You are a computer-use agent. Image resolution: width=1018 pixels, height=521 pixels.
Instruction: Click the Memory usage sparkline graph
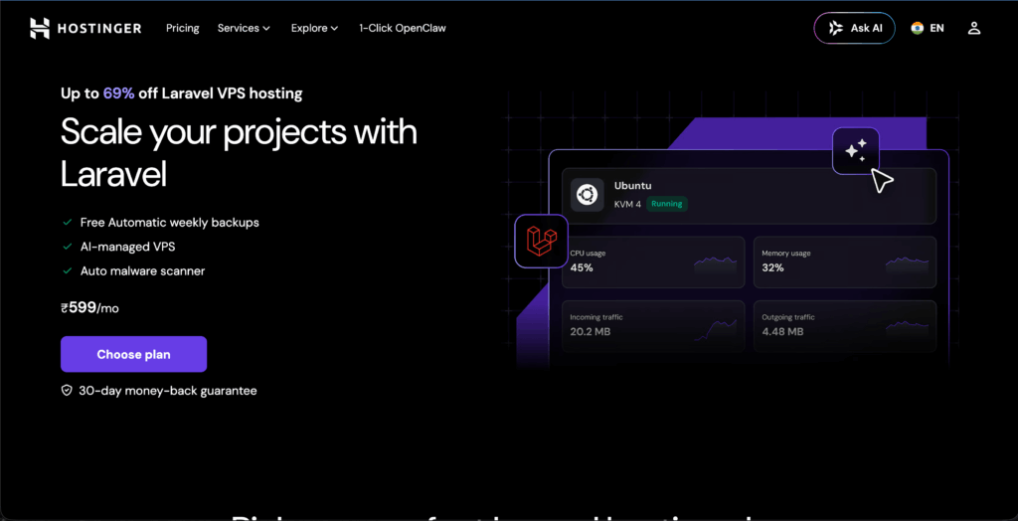click(907, 263)
